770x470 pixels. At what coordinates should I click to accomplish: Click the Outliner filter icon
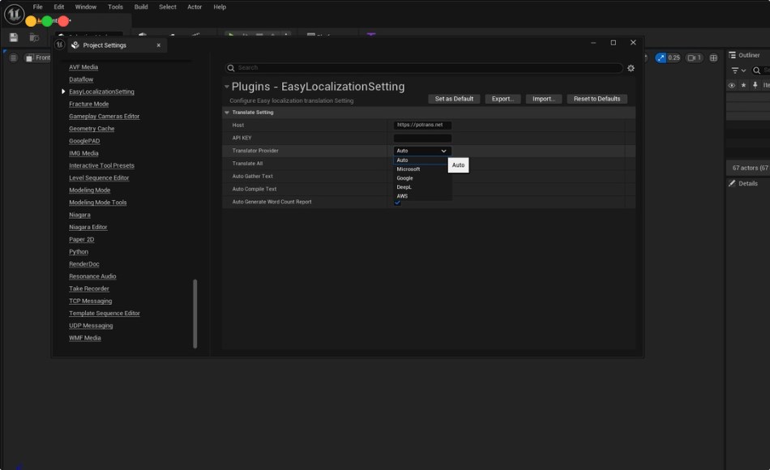click(735, 70)
